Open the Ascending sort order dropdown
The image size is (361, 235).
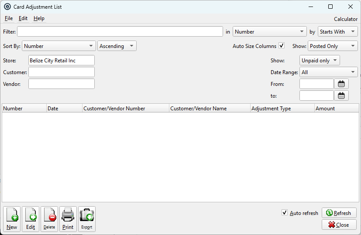tap(117, 46)
